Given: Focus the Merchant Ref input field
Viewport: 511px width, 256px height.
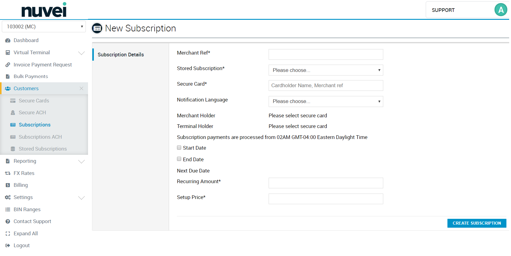Looking at the screenshot, I should [x=325, y=55].
